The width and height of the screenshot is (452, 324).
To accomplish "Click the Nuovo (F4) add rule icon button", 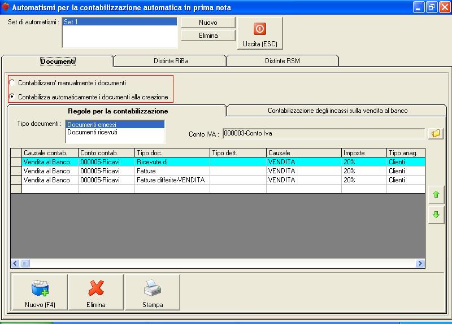I will 40,292.
